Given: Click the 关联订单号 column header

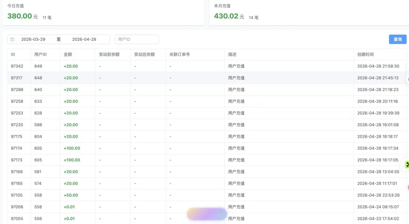Looking at the screenshot, I should (180, 54).
